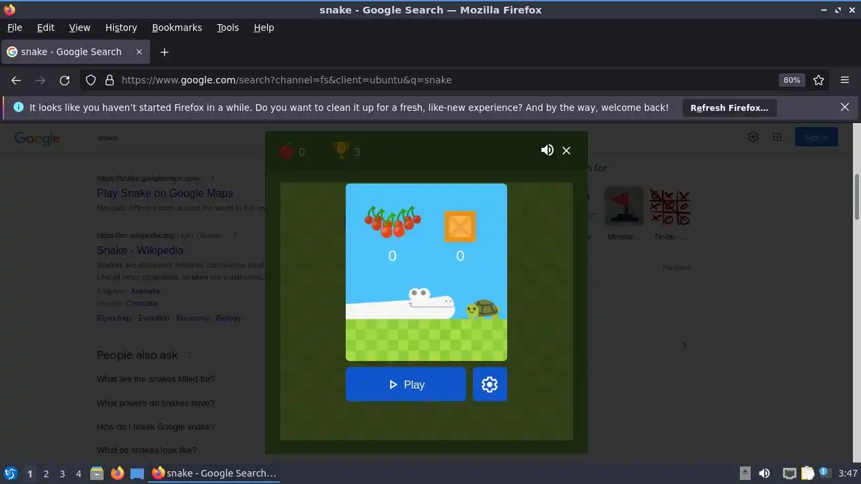Click the Sign in button

[x=816, y=137]
